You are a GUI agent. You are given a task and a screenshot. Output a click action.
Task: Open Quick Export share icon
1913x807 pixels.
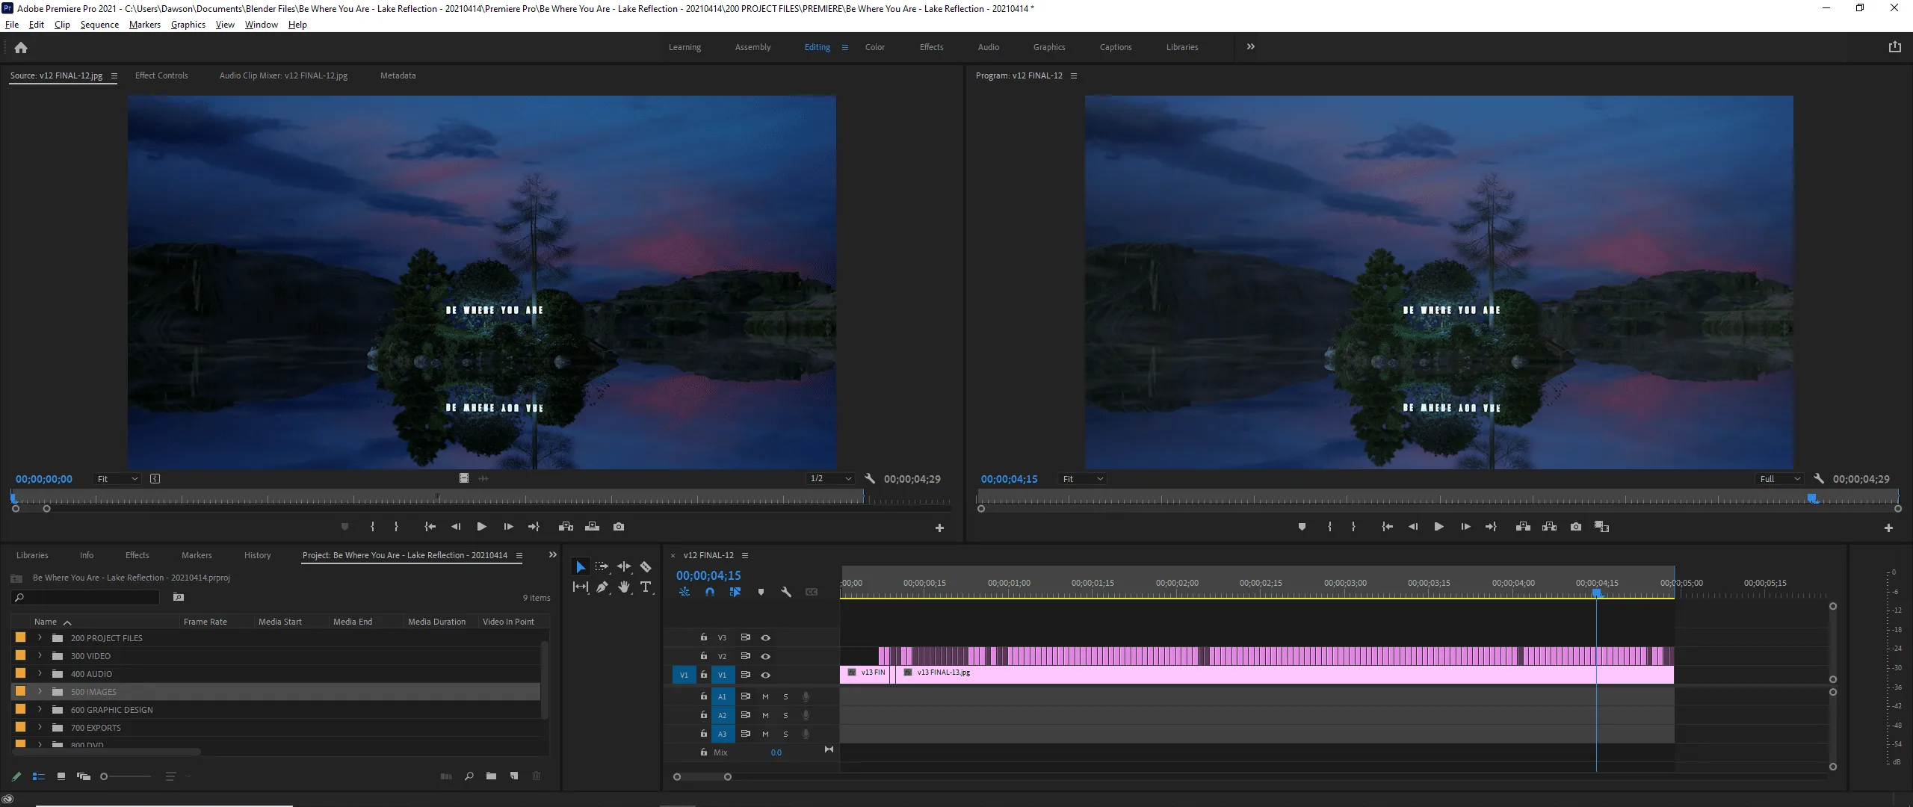[x=1894, y=47]
